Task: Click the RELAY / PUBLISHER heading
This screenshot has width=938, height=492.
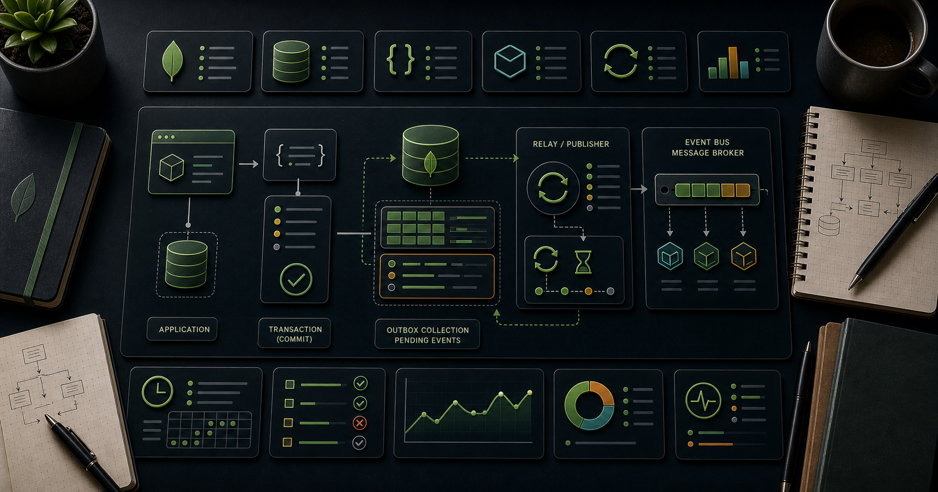Action: (x=571, y=144)
